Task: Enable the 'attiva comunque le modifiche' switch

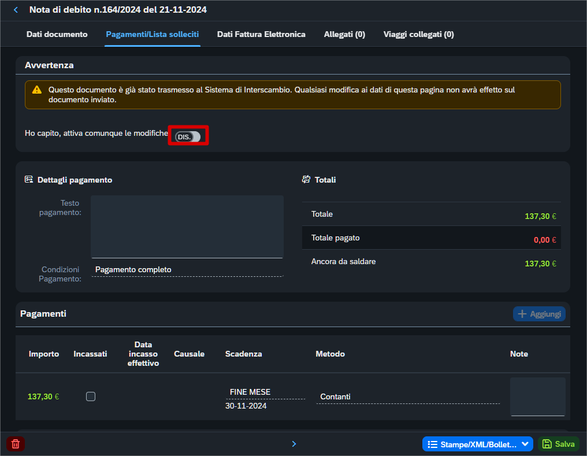Action: [188, 136]
